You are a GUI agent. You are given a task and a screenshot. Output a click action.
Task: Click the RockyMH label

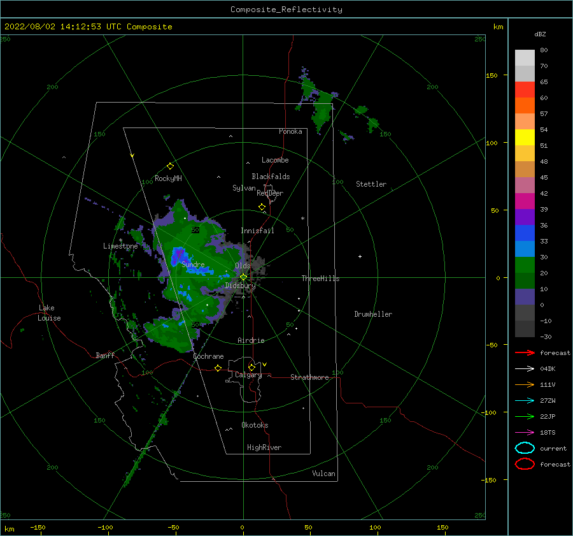[168, 178]
